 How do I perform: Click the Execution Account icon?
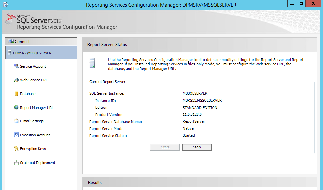pyautogui.click(x=16, y=135)
